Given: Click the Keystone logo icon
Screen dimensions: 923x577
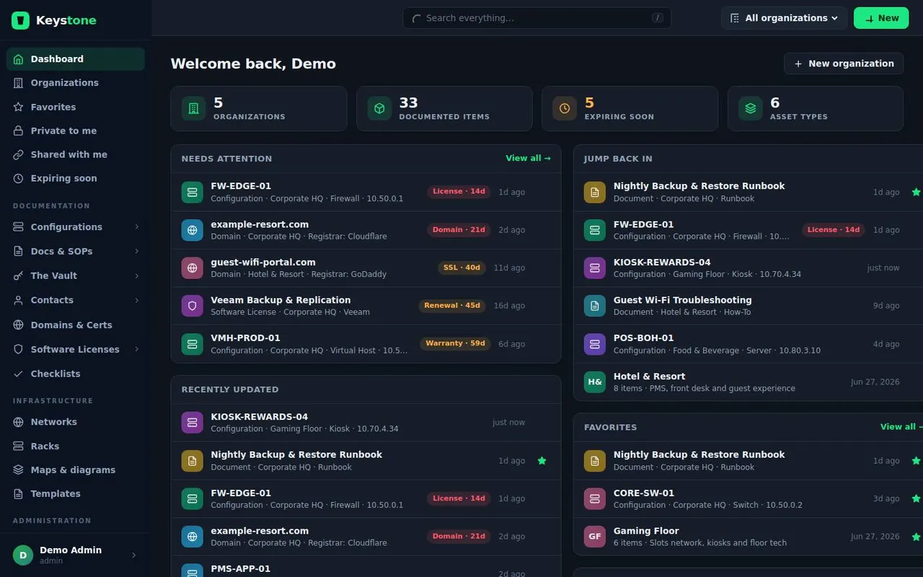Looking at the screenshot, I should point(21,20).
